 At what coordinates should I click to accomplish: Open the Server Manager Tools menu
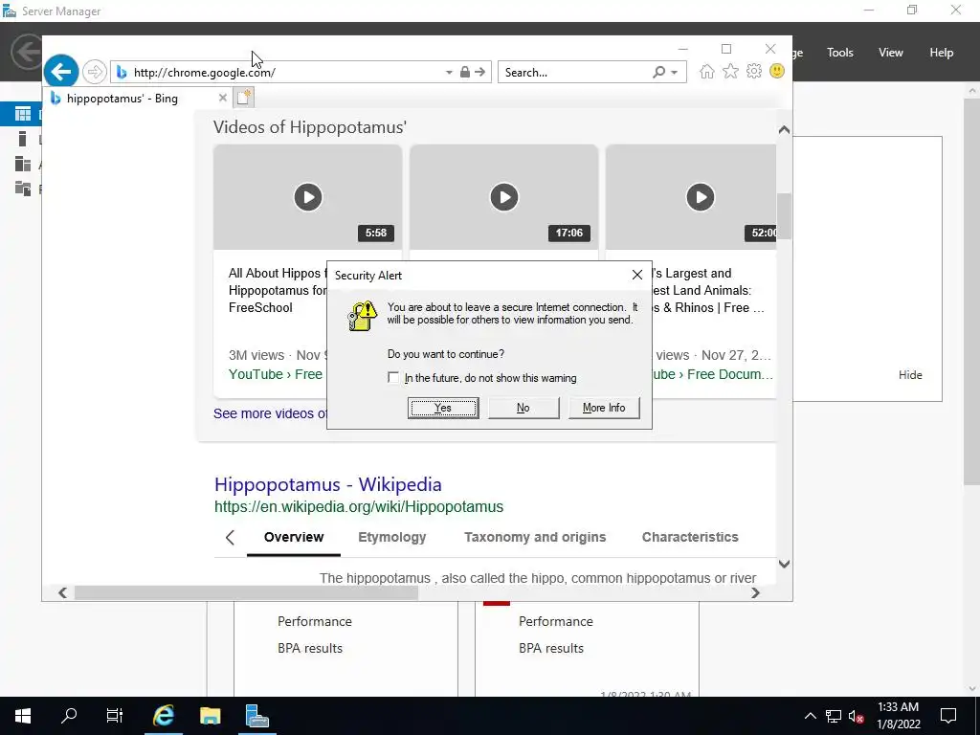840,53
